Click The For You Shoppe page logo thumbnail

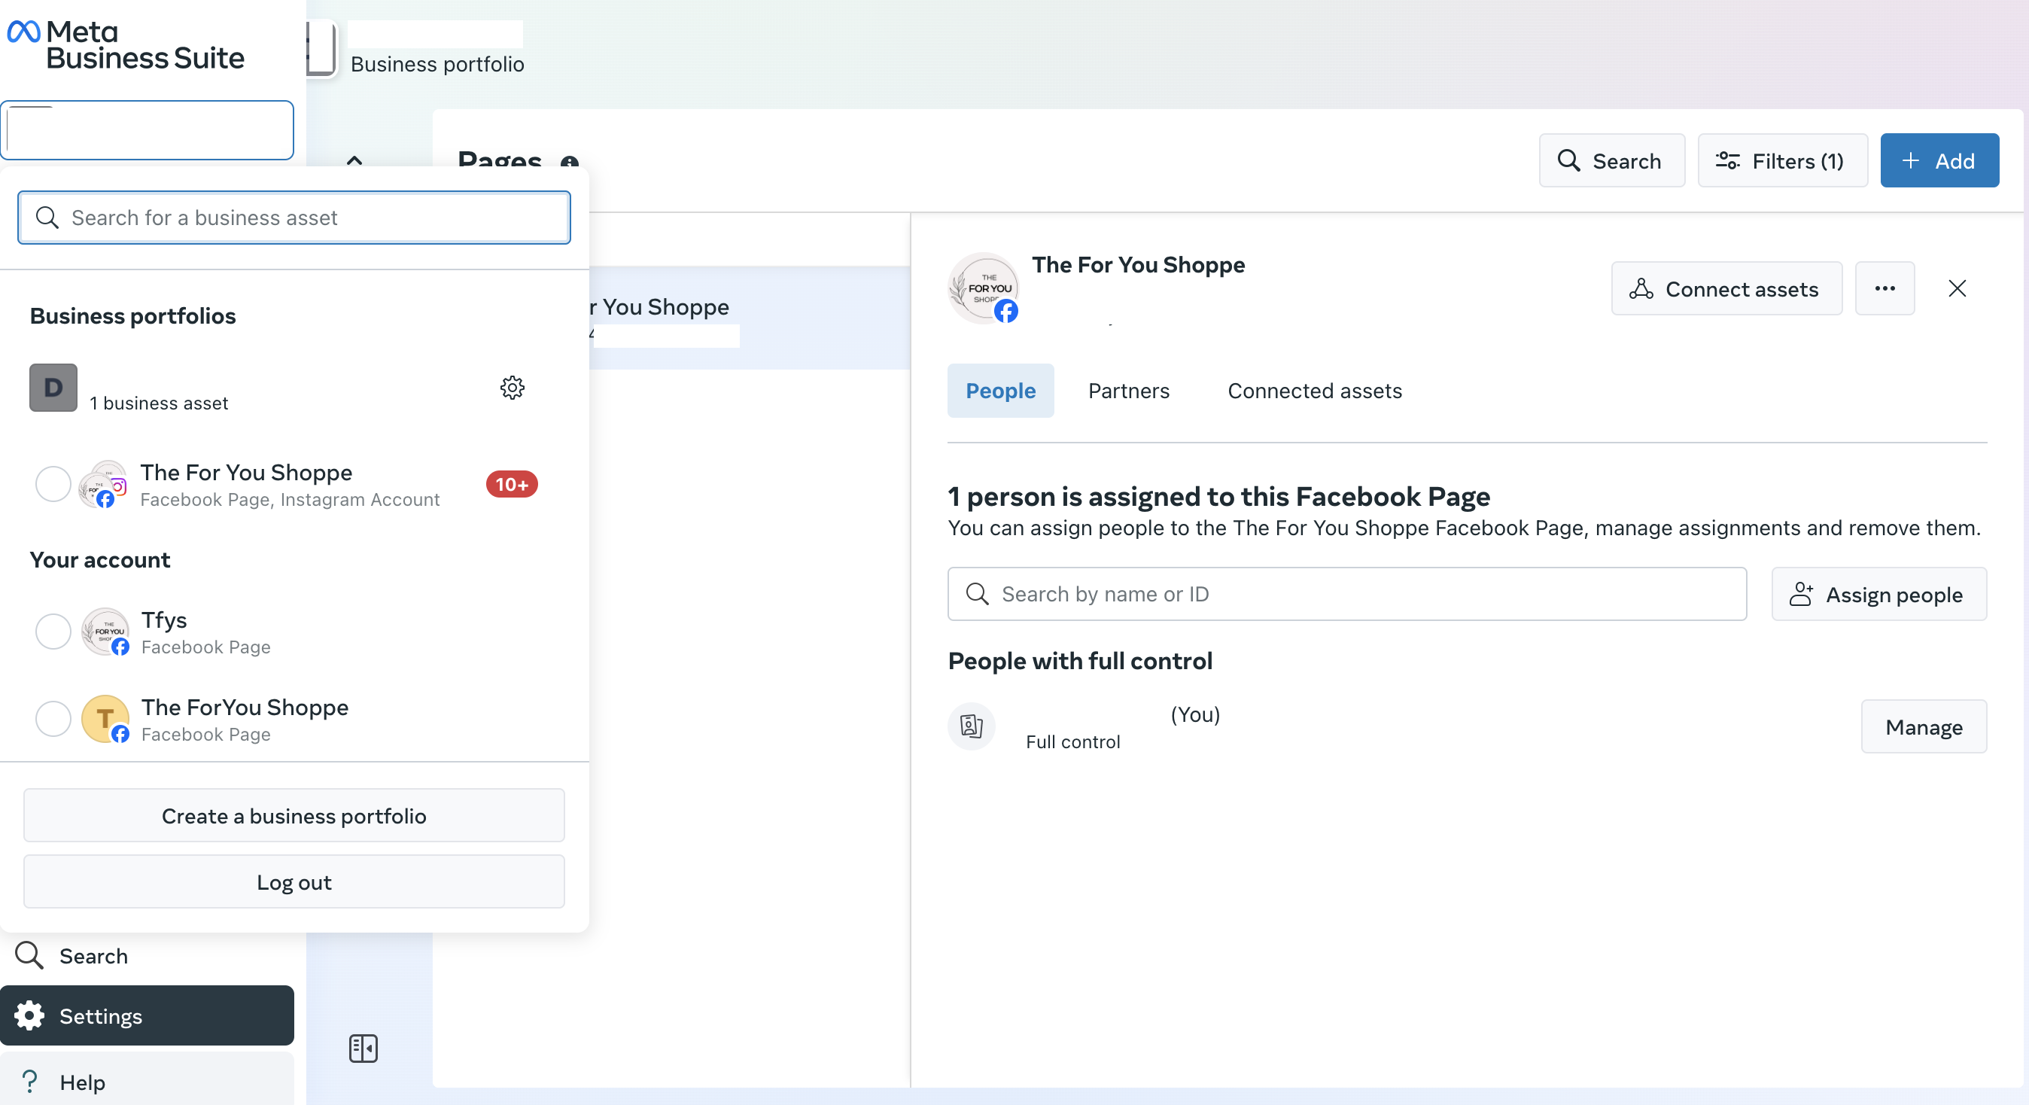tap(983, 288)
